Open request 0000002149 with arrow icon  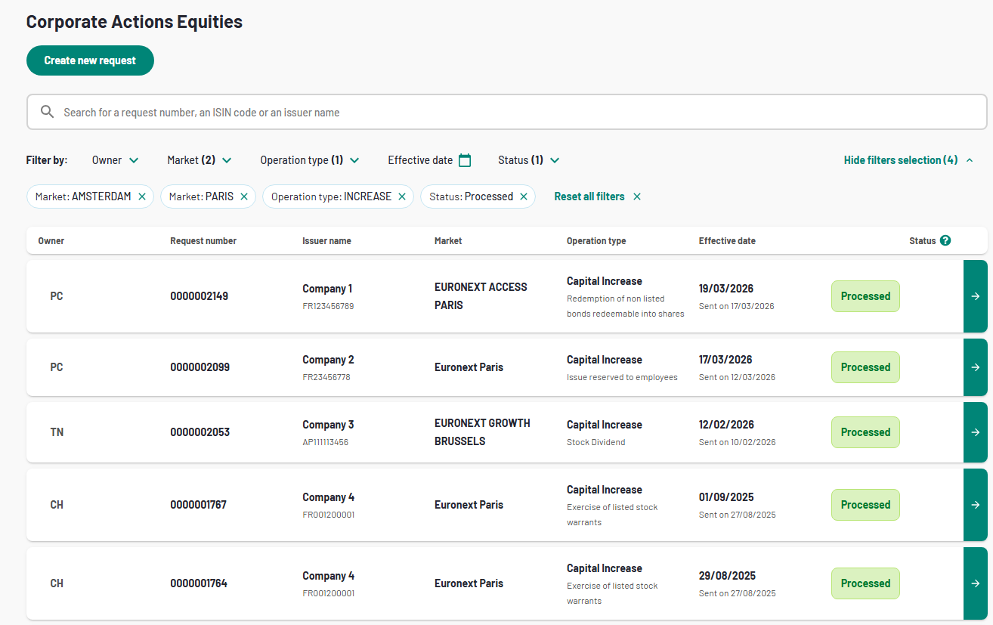tap(975, 296)
